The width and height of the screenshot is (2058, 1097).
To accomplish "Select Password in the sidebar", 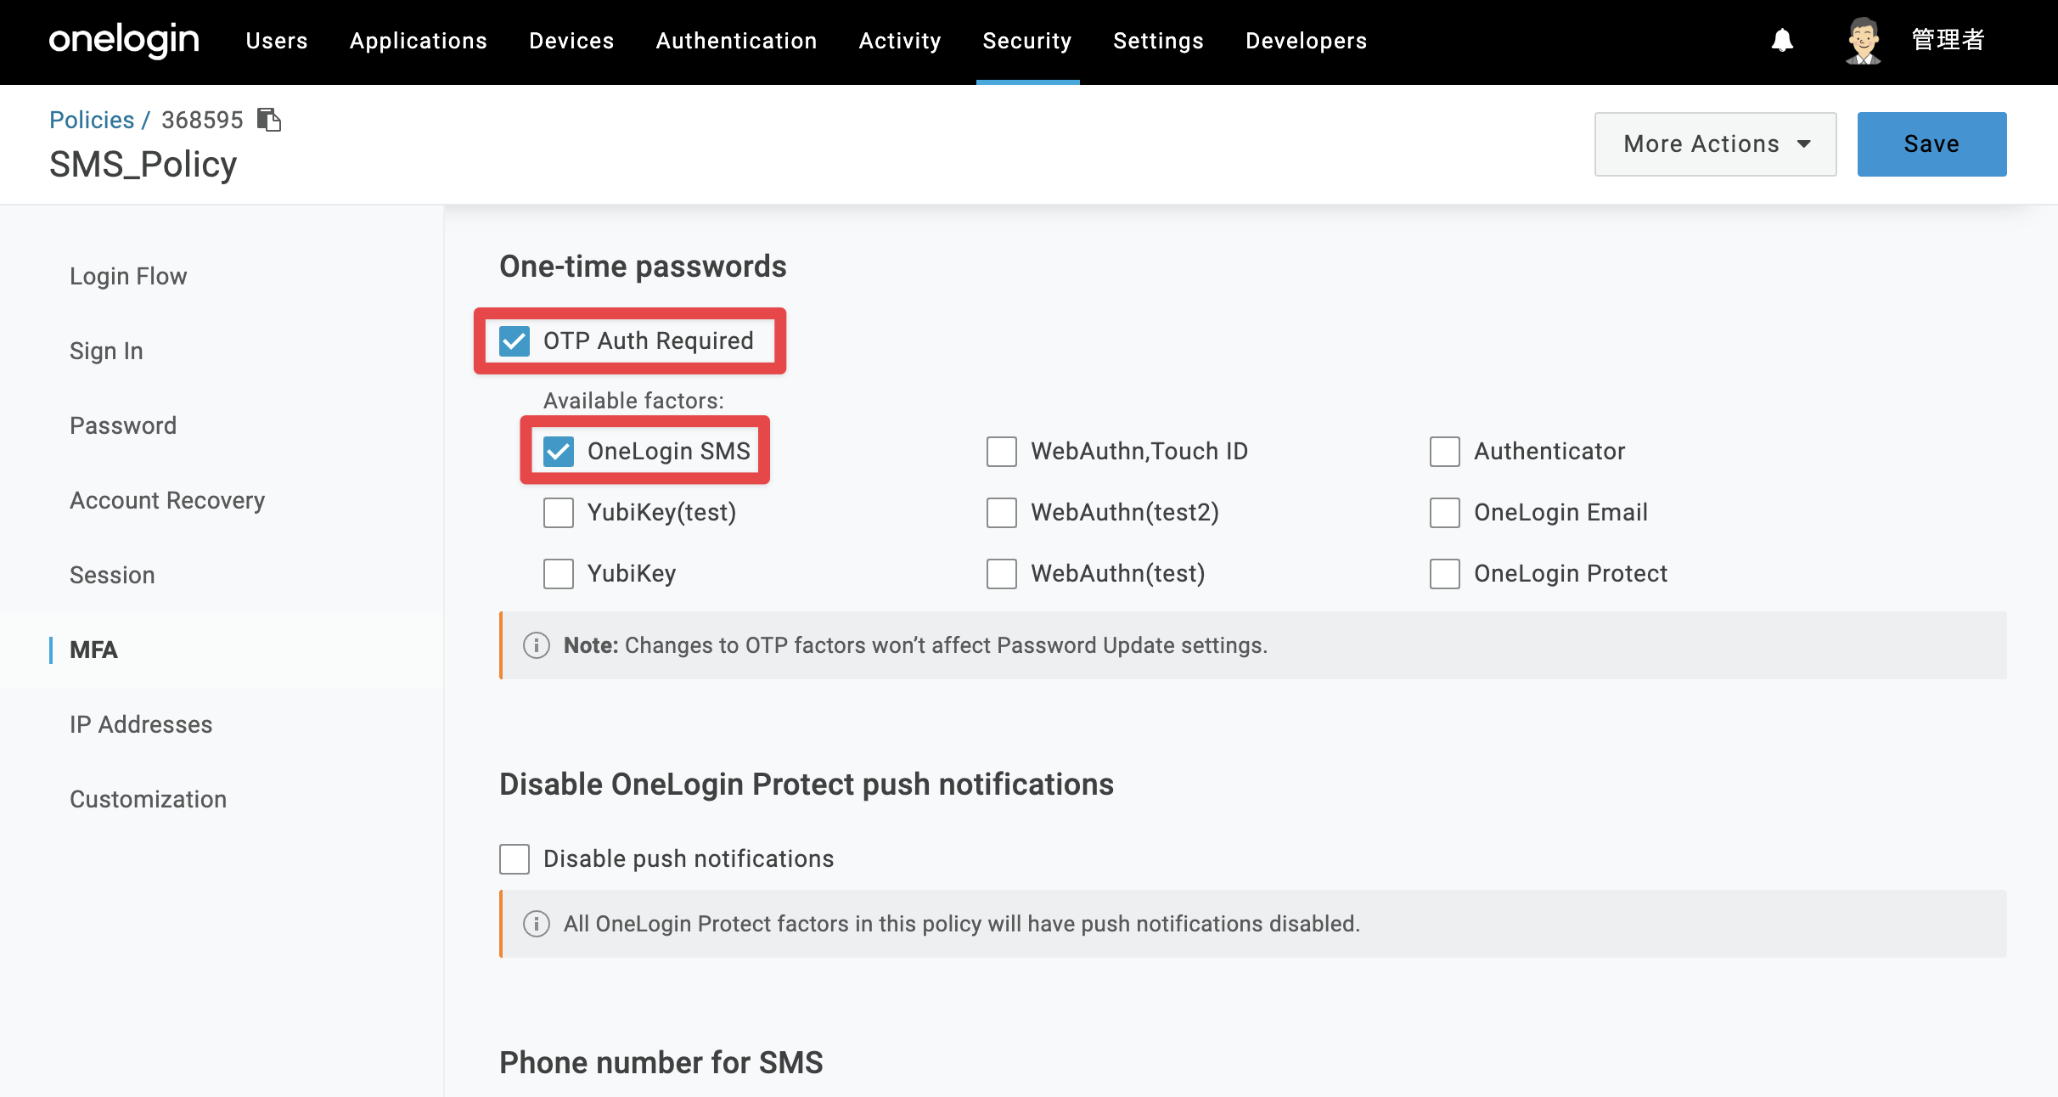I will pos(123,425).
